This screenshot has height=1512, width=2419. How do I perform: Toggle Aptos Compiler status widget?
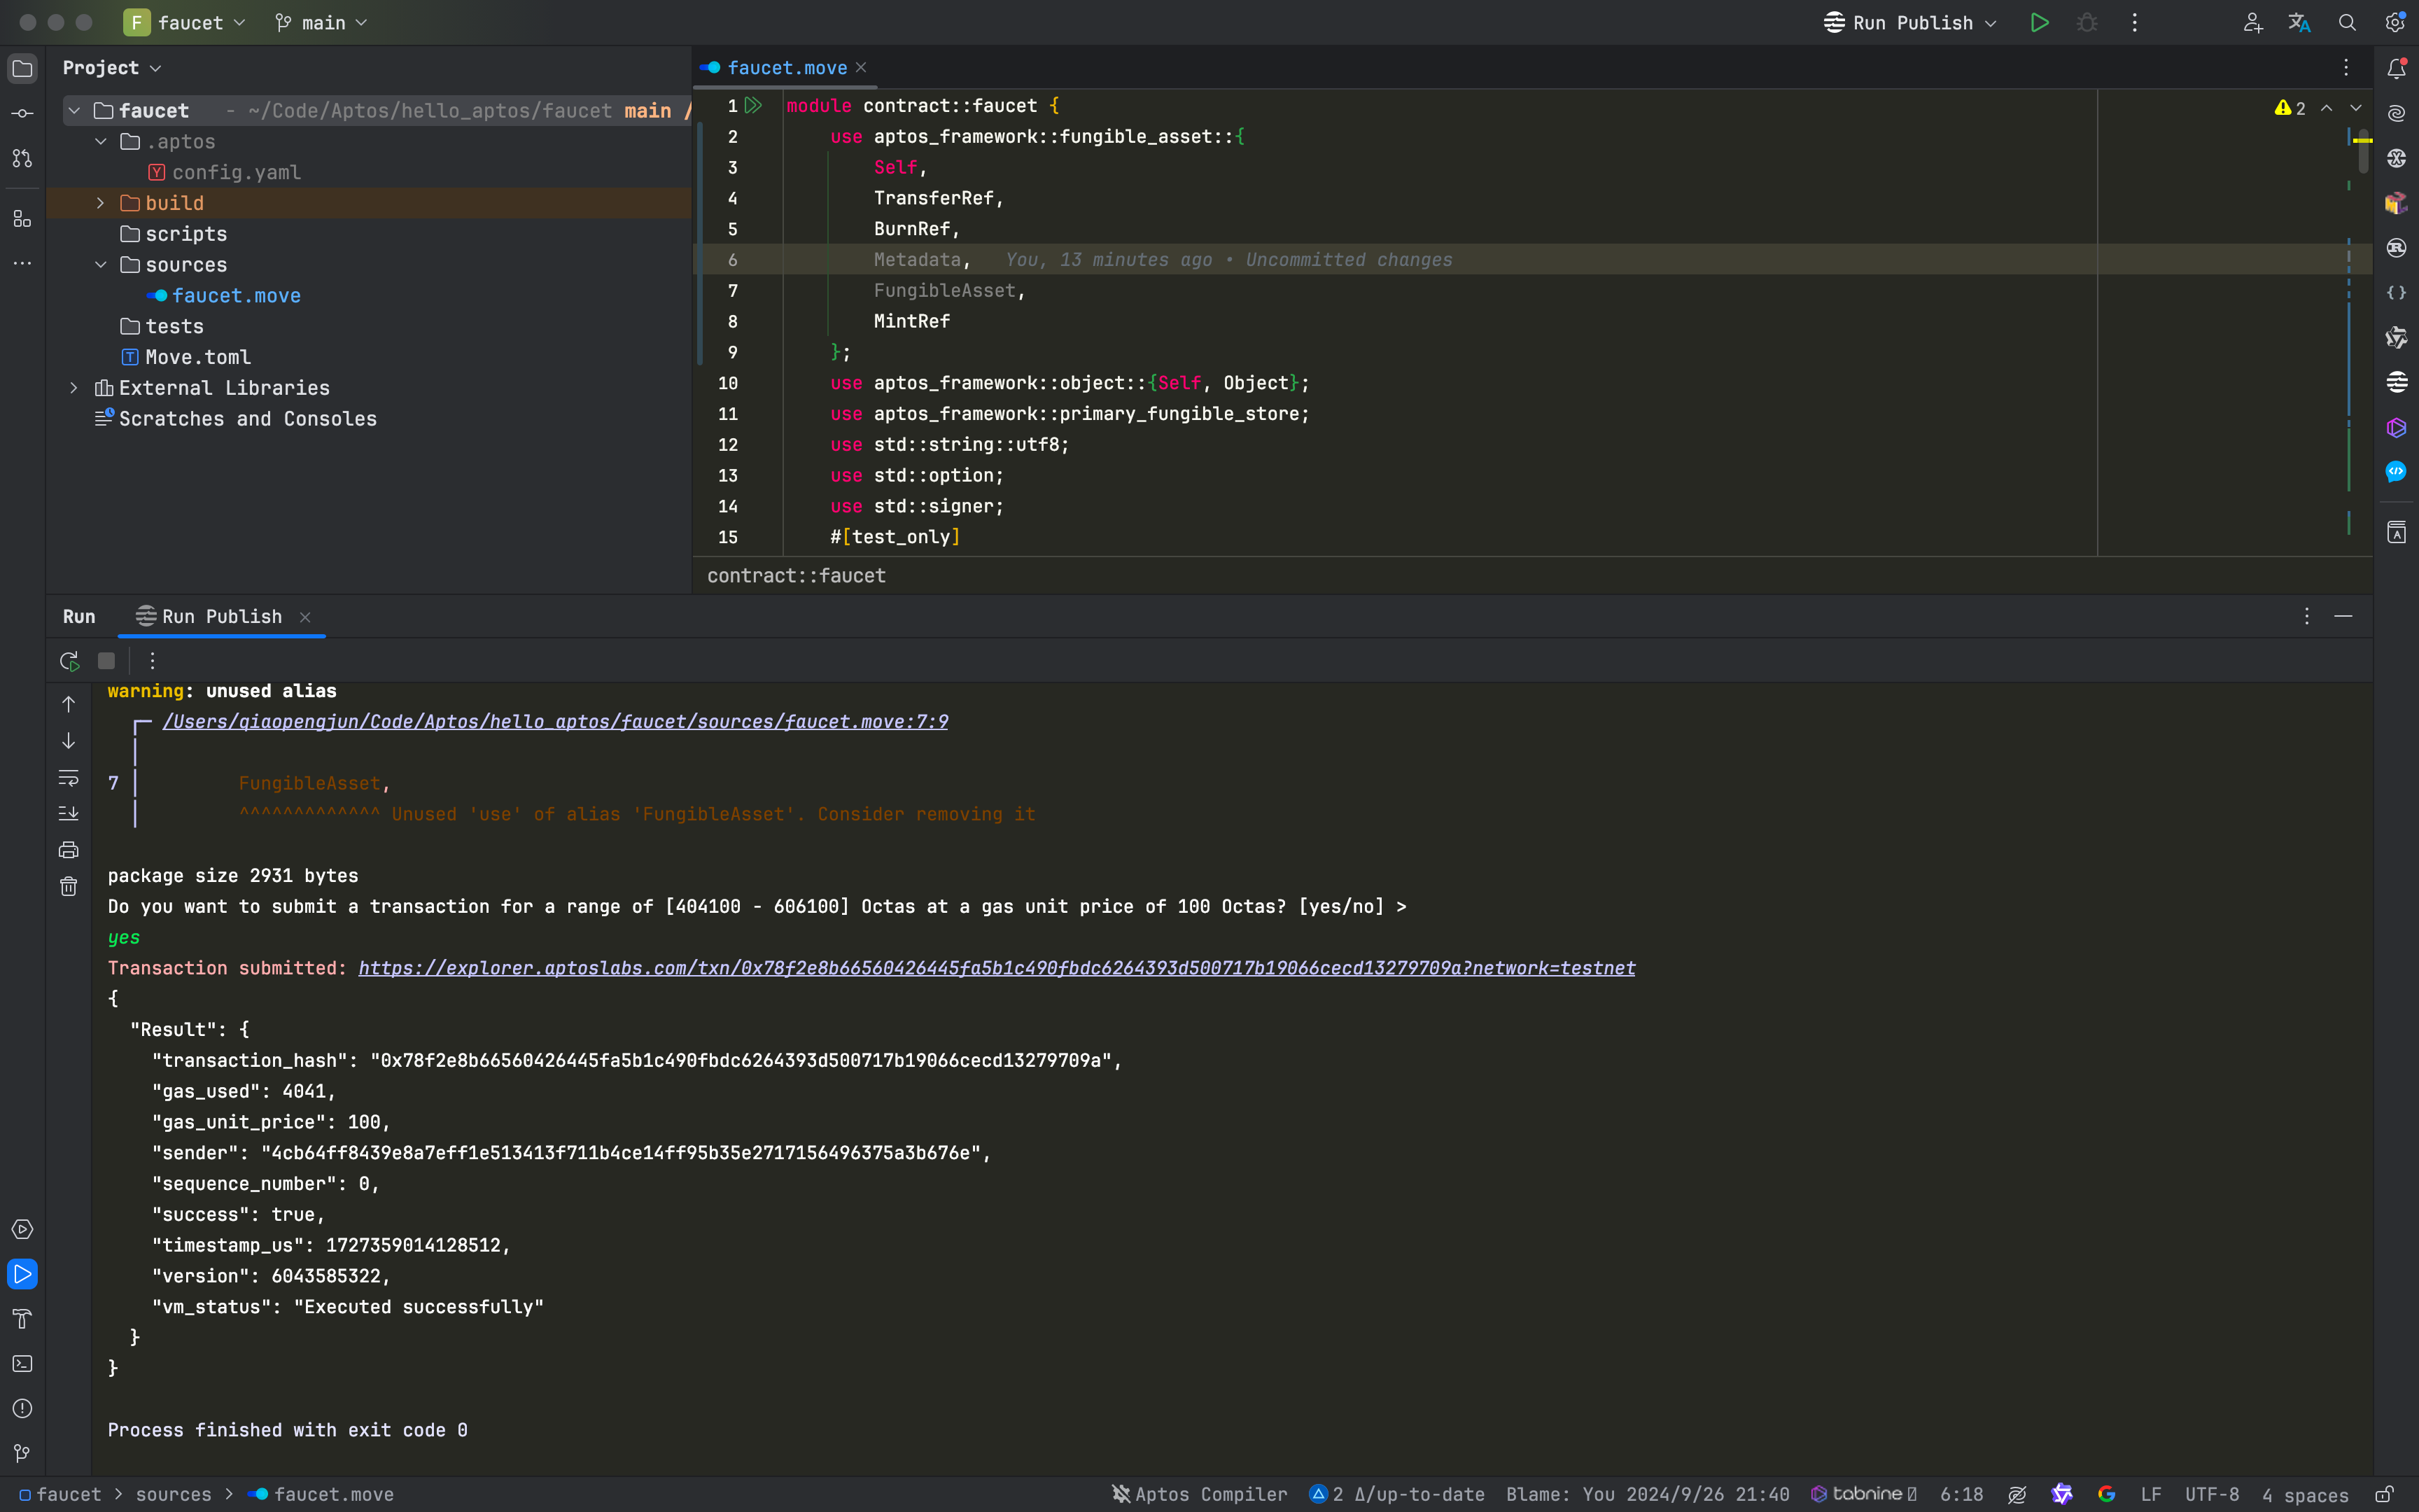click(x=1200, y=1494)
